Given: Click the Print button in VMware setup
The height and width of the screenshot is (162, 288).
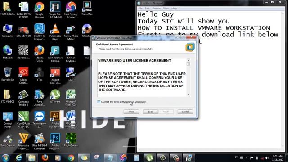Looking at the screenshot, I should (x=131, y=112).
